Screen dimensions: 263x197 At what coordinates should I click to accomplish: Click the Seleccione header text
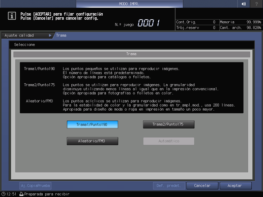(24, 45)
